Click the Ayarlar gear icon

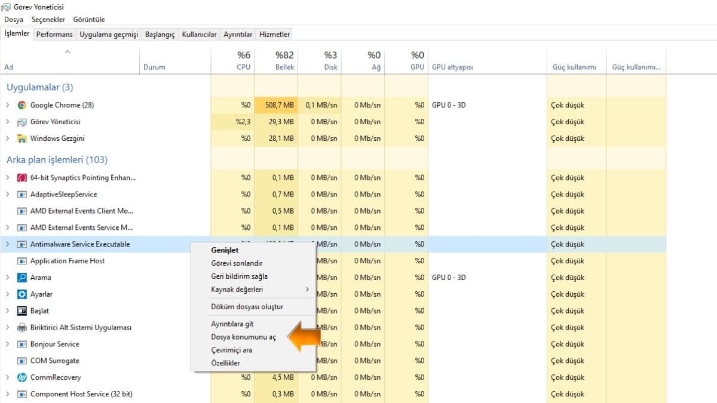coord(22,294)
